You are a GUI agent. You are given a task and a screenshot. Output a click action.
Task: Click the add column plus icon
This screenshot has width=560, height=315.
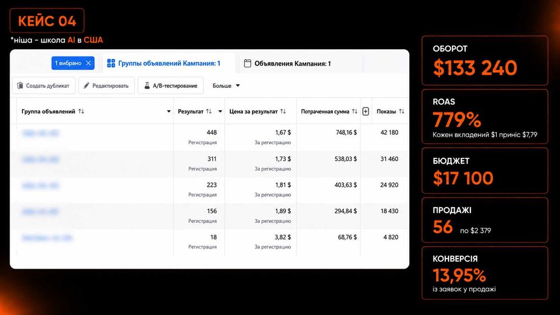tap(366, 111)
